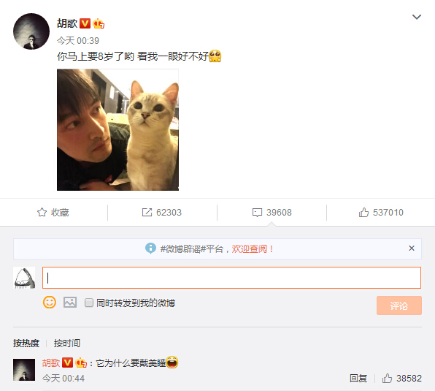Open the cat photo thumbnail
The height and width of the screenshot is (391, 435).
click(x=118, y=129)
